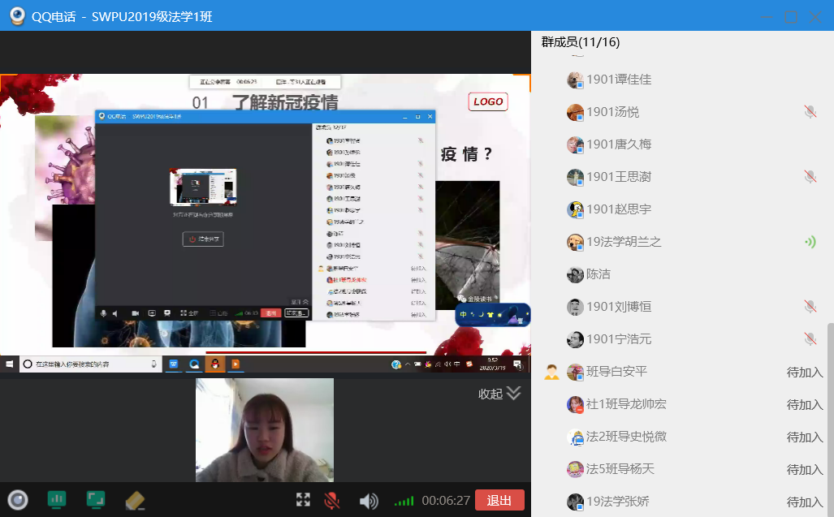Click the round camera icon in the bottom toolbar
The height and width of the screenshot is (517, 834).
point(18,500)
